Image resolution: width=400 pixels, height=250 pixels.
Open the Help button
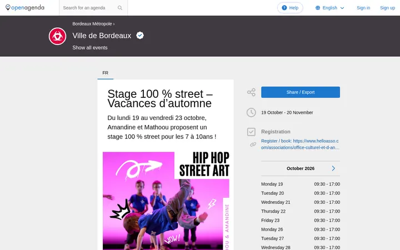tap(290, 8)
